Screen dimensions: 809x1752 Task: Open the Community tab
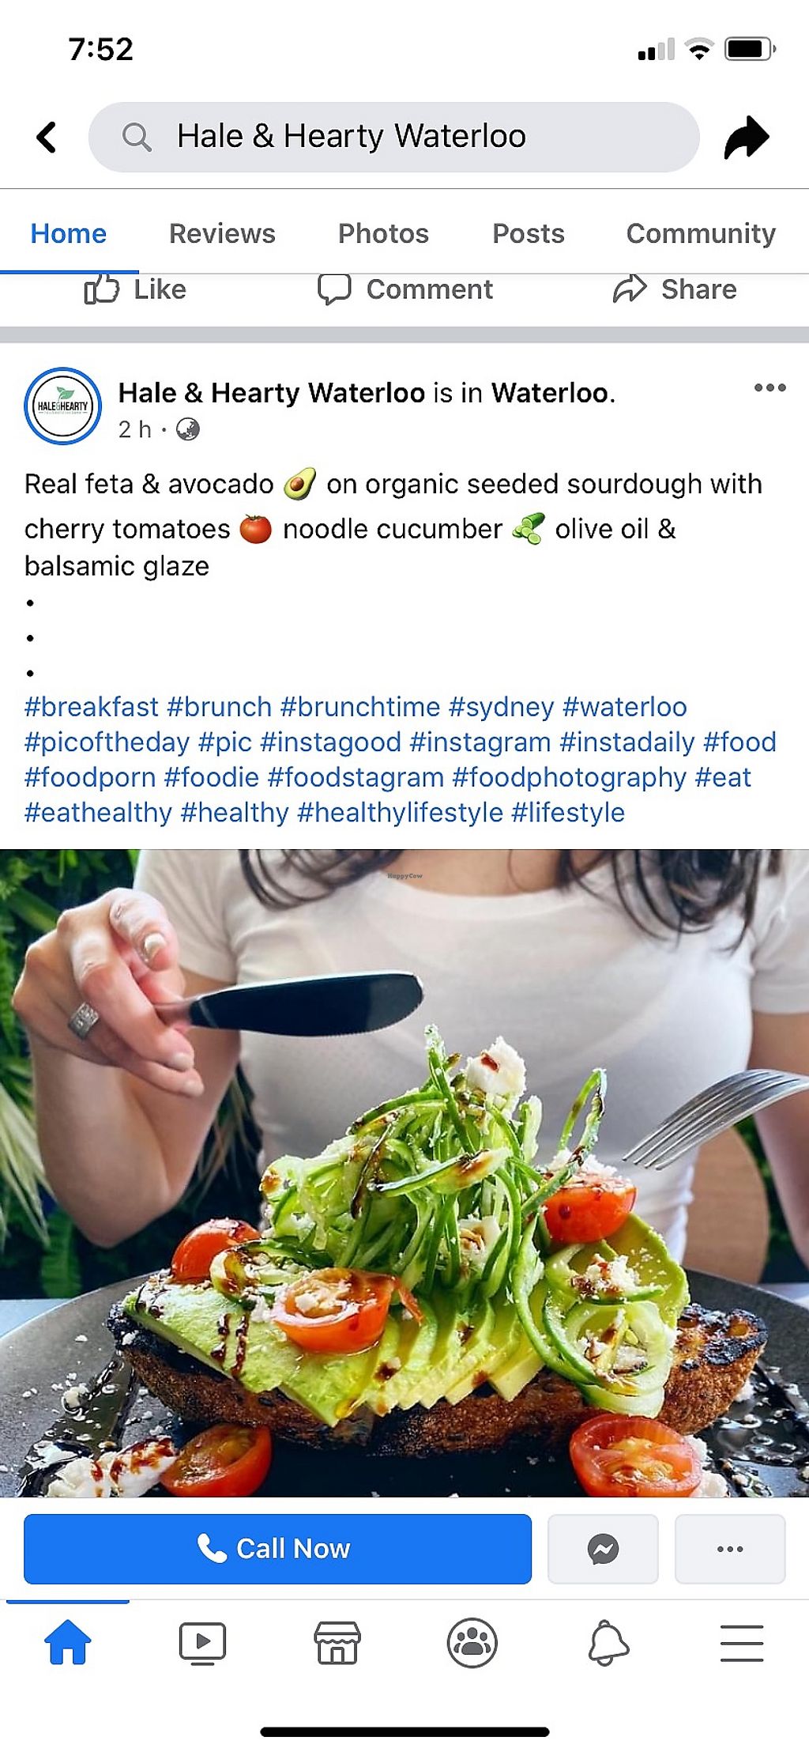click(701, 233)
